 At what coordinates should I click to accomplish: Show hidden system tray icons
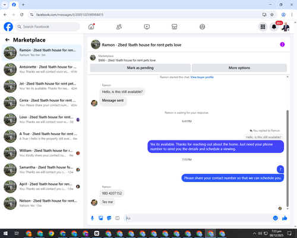pos(254,233)
